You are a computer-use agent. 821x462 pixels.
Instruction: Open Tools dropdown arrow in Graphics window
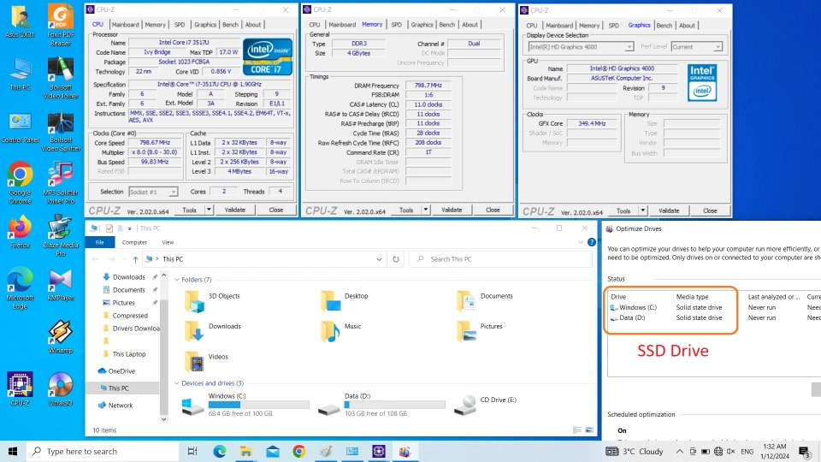642,210
